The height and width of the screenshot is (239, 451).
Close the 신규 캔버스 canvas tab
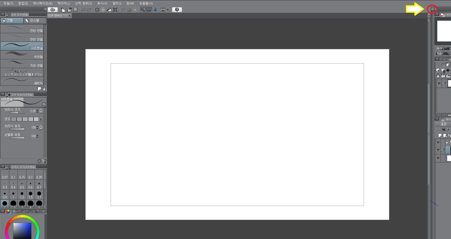tap(70, 15)
